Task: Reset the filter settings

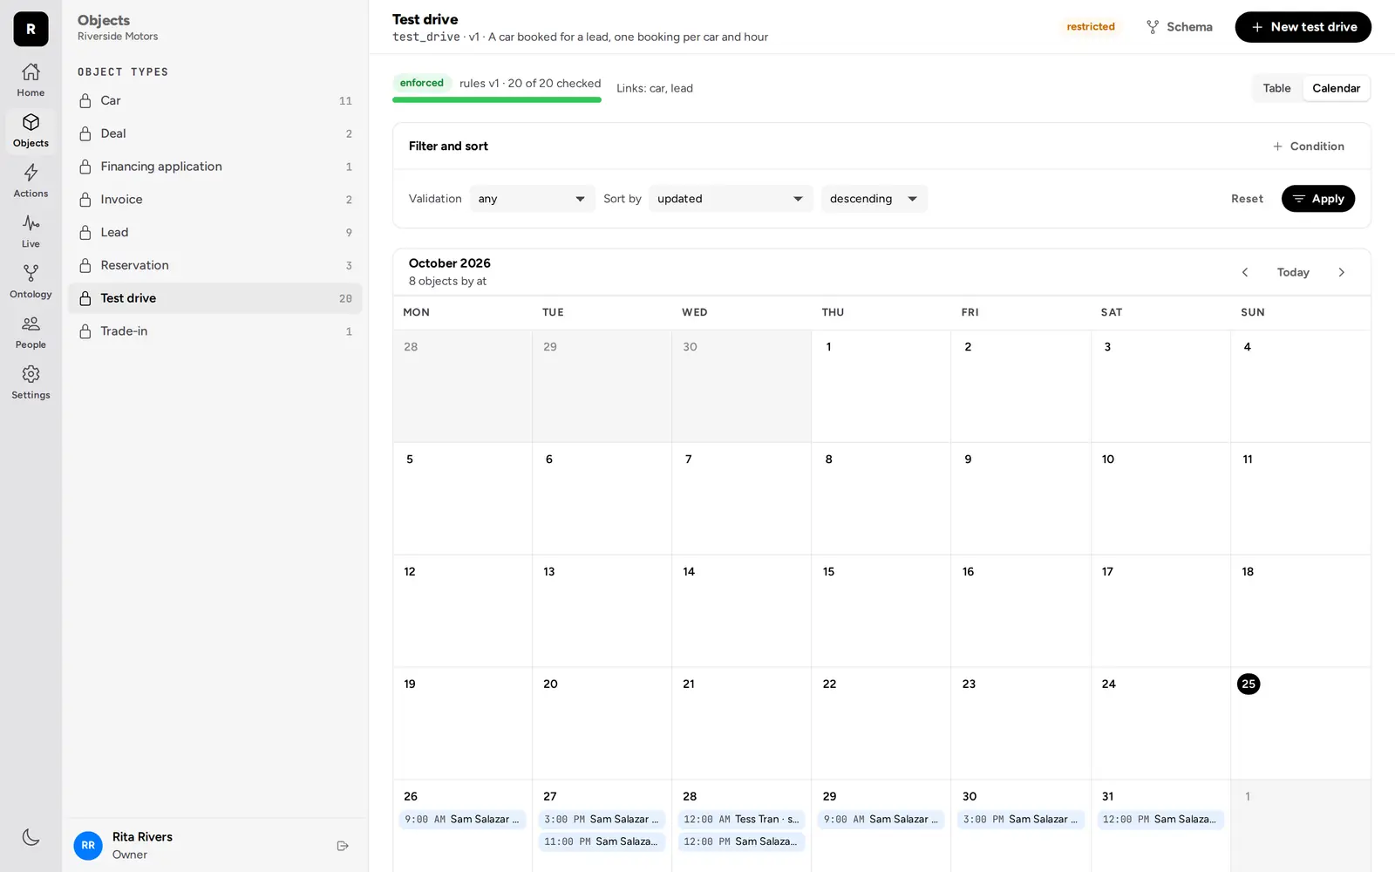Action: [x=1247, y=199]
